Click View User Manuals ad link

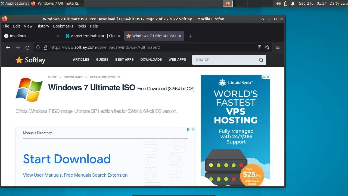click(75, 175)
